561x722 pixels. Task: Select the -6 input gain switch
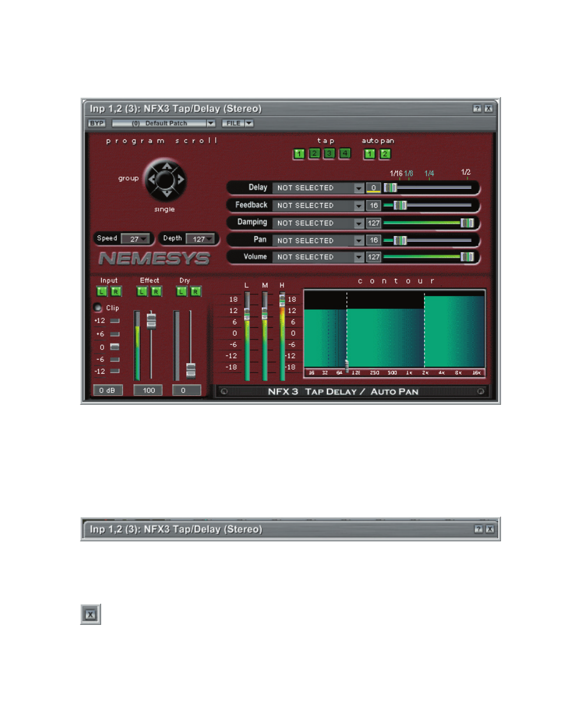coord(115,359)
